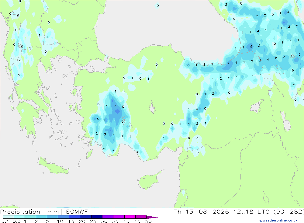Click the '9' precipitation value on map
This screenshot has height=223, width=304.
click(x=251, y=47)
